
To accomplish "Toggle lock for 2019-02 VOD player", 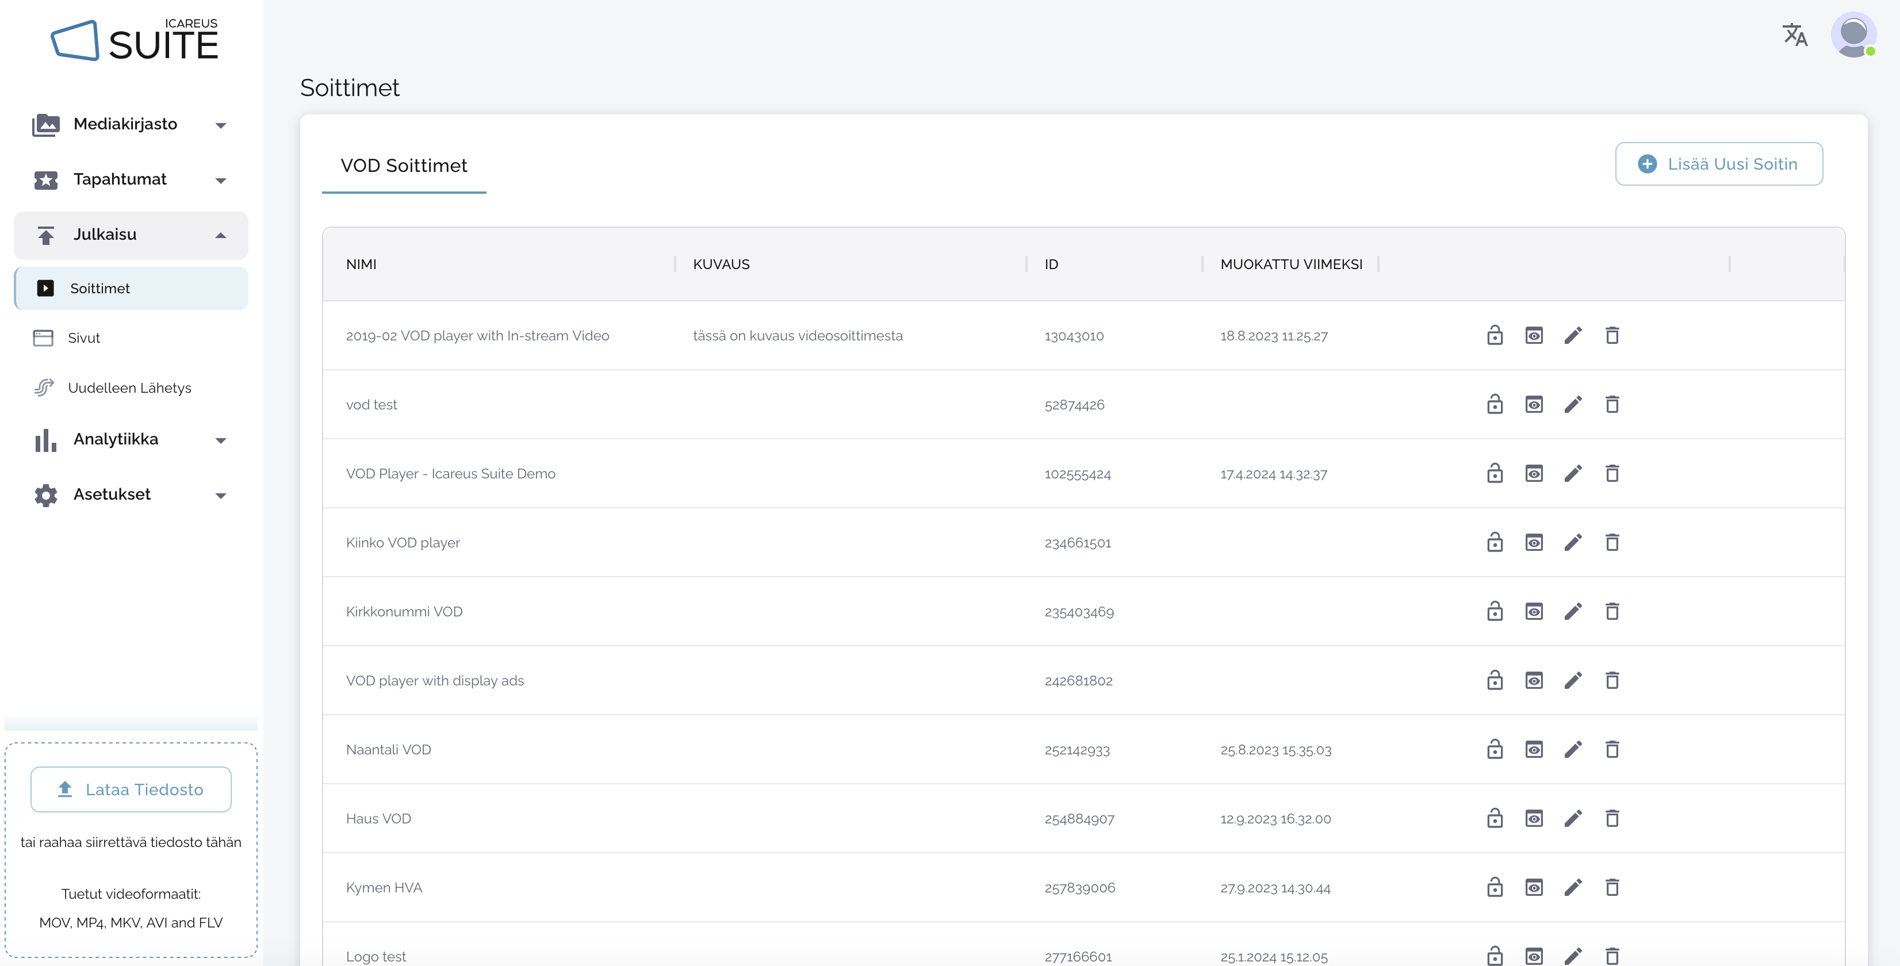I will tap(1495, 336).
